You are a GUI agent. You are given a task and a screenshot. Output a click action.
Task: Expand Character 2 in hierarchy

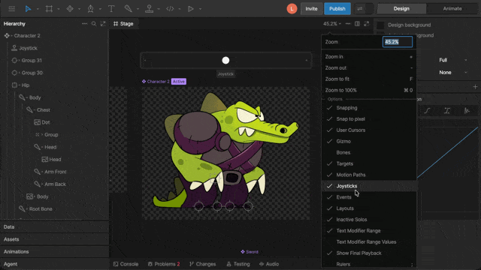pos(11,36)
